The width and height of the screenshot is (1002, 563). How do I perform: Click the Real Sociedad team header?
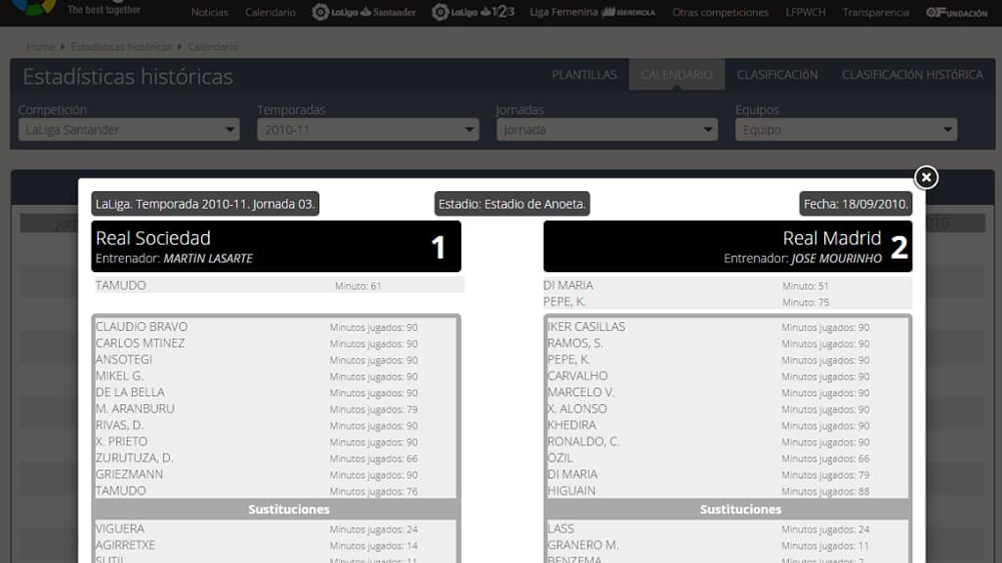click(276, 247)
